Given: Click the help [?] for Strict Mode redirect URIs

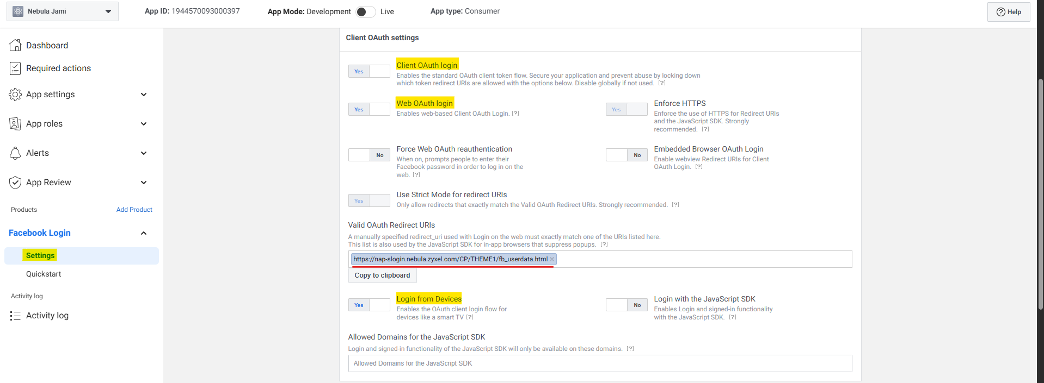Looking at the screenshot, I should tap(675, 205).
